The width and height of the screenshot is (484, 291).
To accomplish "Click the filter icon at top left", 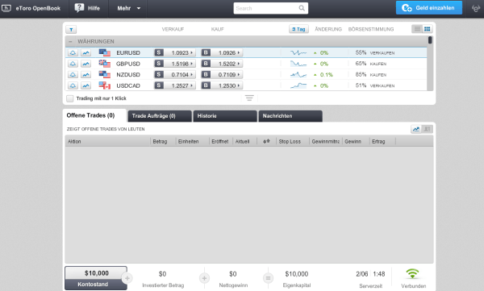I will coord(71,29).
